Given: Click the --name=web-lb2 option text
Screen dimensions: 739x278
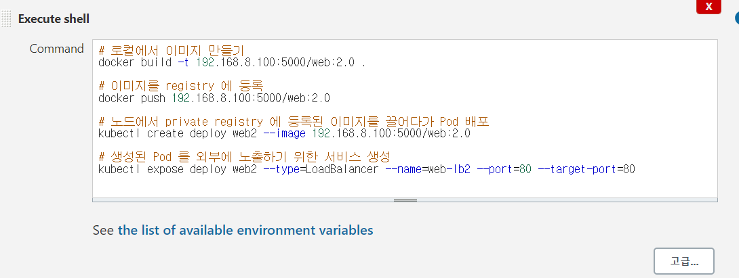Looking at the screenshot, I should point(428,169).
